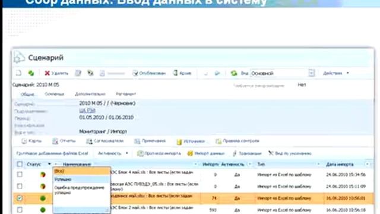
Task: Open the ЦА РЭА subdivision link
Action: click(x=87, y=111)
